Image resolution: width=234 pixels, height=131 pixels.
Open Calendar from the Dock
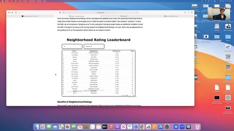pos(80,127)
